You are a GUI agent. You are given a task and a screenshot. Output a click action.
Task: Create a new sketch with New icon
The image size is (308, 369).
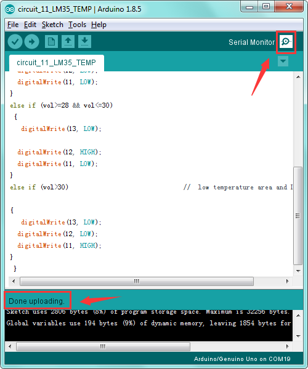point(51,42)
